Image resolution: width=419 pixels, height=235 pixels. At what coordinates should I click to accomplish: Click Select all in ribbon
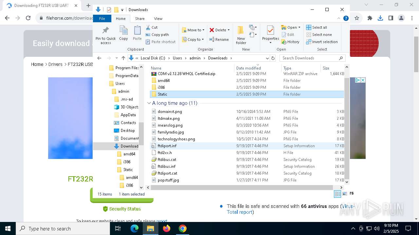click(317, 27)
